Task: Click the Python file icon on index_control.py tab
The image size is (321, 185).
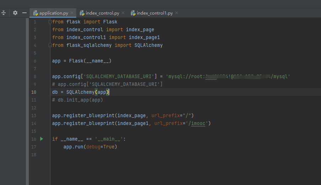Action: (82, 13)
